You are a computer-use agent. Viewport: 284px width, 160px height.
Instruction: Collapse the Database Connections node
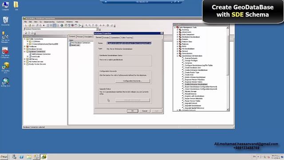[25, 52]
